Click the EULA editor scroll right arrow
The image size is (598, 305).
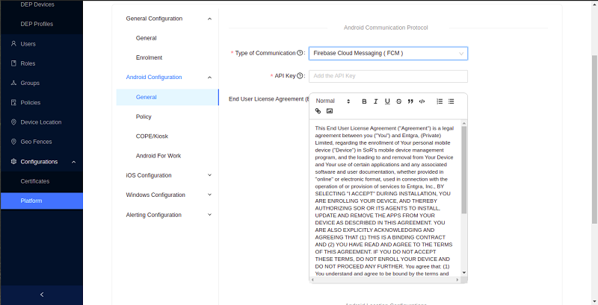(457, 280)
